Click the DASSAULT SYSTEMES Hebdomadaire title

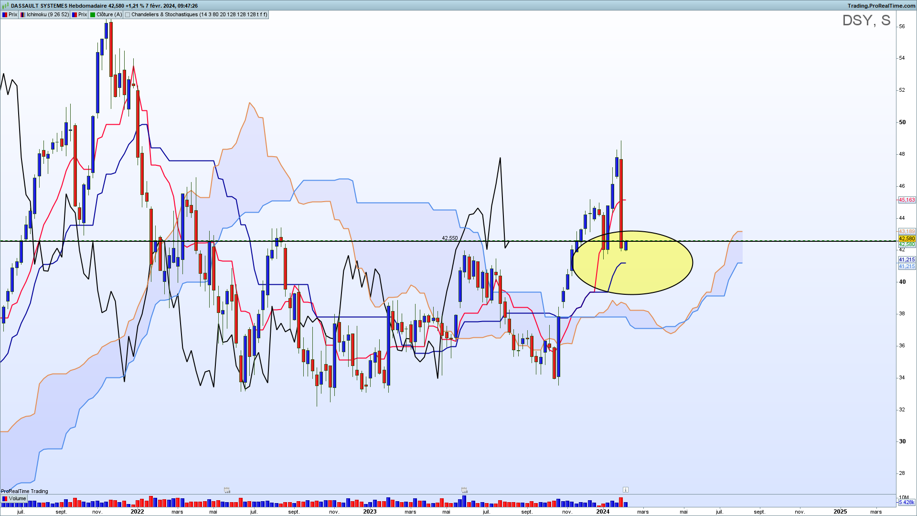point(59,6)
